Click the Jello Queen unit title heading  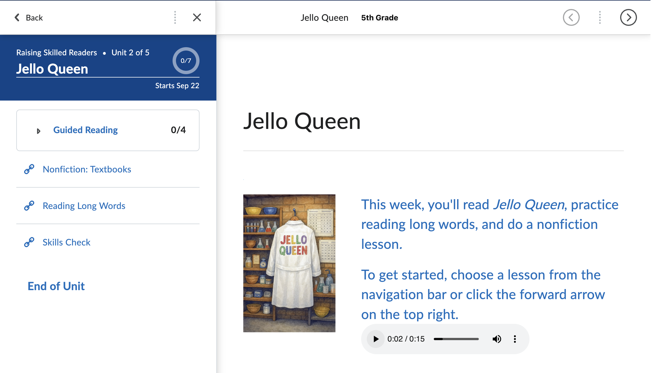52,69
